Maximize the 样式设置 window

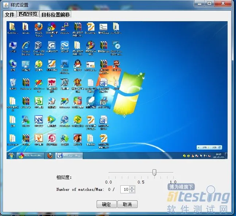[209, 4]
